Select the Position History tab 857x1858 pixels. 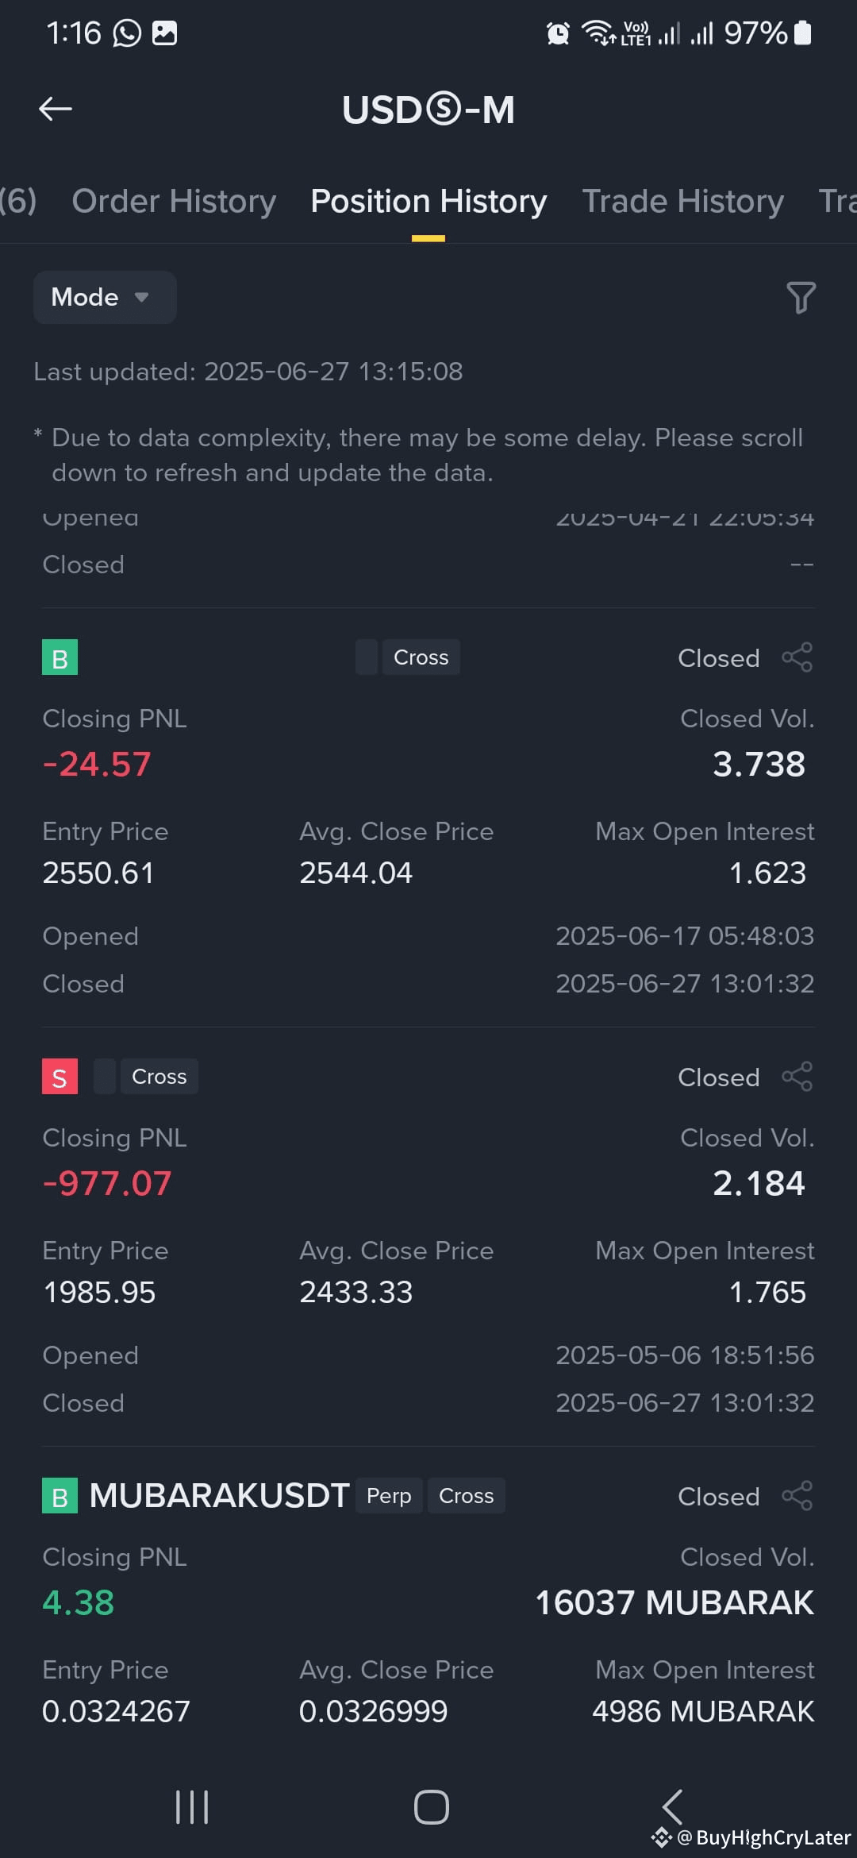[x=428, y=202]
